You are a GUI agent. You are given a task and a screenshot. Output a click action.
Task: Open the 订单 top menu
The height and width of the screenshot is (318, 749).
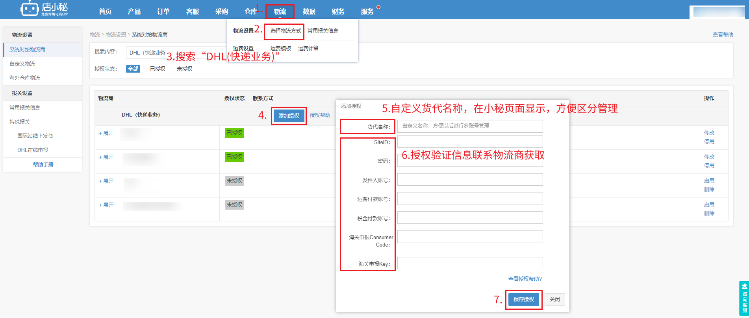pos(163,11)
